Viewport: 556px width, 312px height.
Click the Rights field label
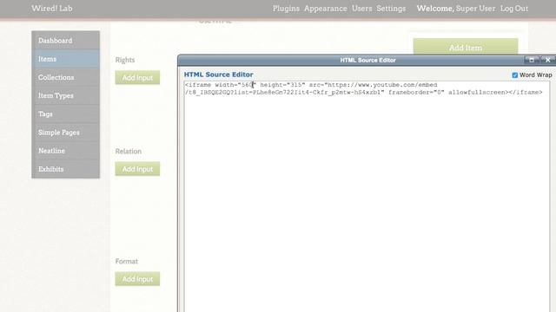125,60
